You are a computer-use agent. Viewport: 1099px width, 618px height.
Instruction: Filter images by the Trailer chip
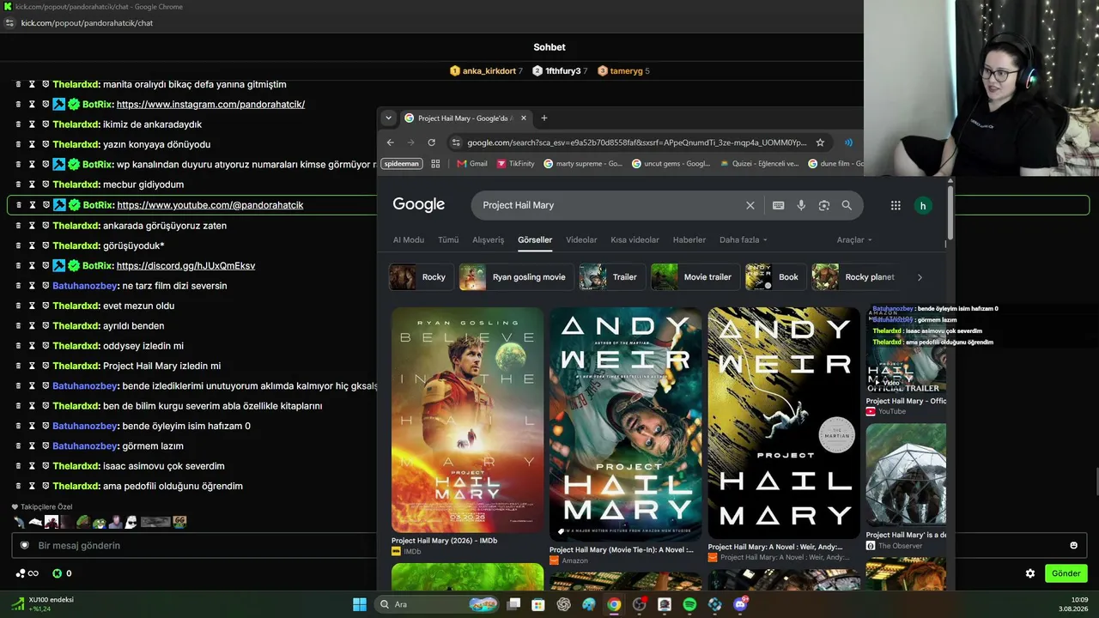(611, 277)
